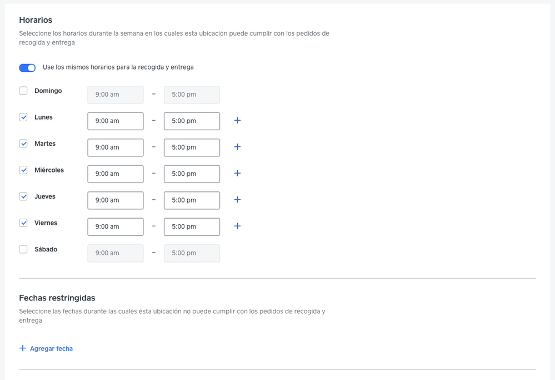Open Martes closing time 5:00 pm field
555x380 pixels.
(192, 147)
